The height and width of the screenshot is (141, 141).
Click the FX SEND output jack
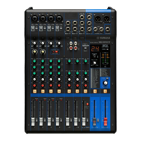[89, 17]
